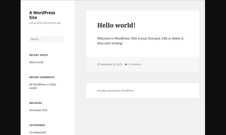Click the Archives heading

[36, 103]
